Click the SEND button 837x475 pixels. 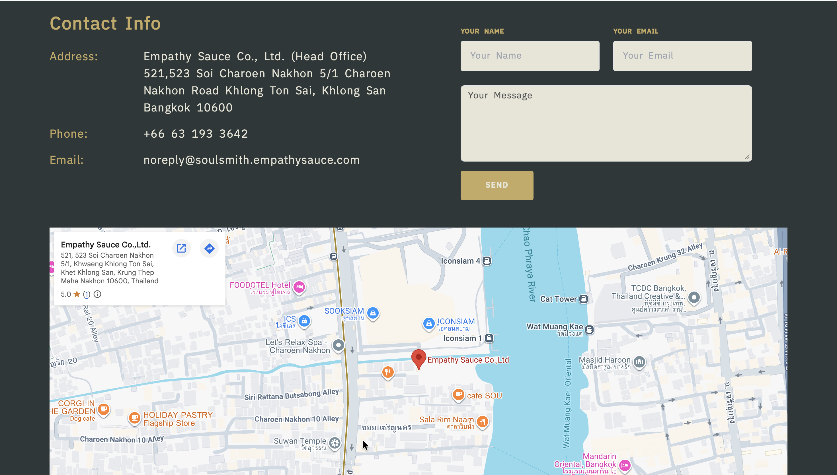(x=497, y=185)
